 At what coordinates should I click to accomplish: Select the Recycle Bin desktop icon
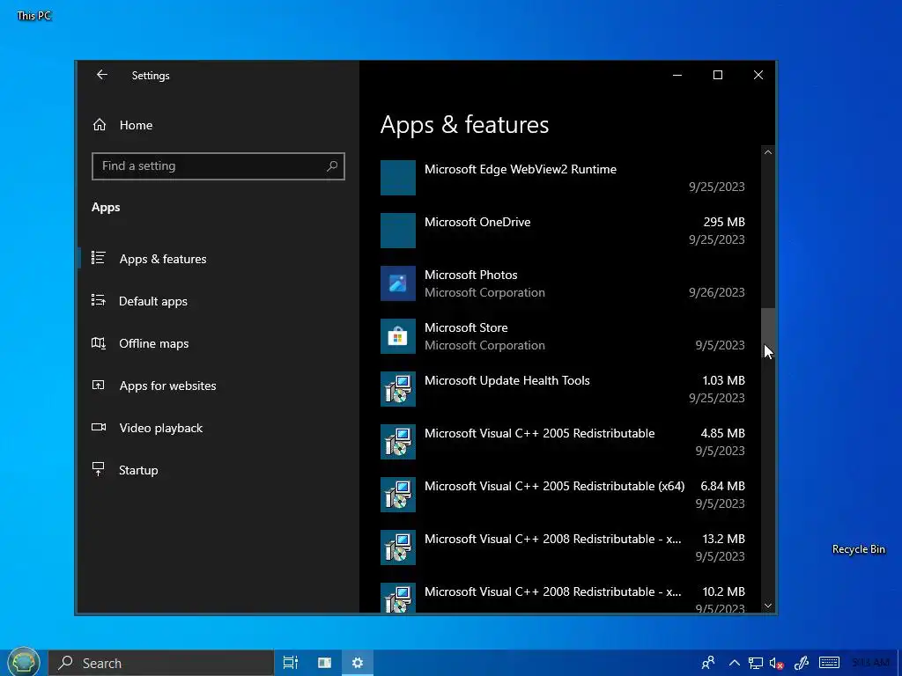[x=858, y=549]
